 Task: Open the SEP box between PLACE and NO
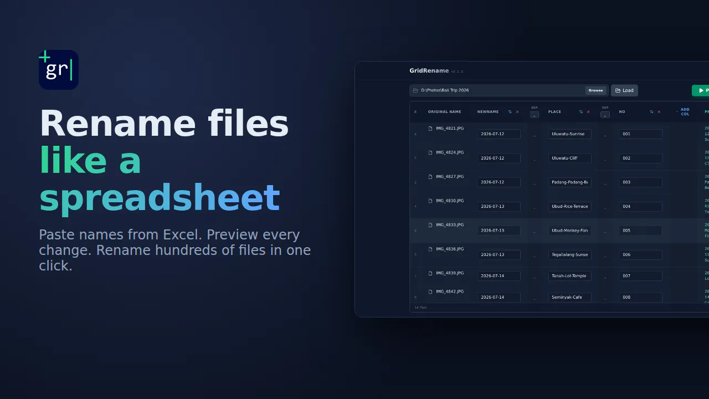click(605, 115)
